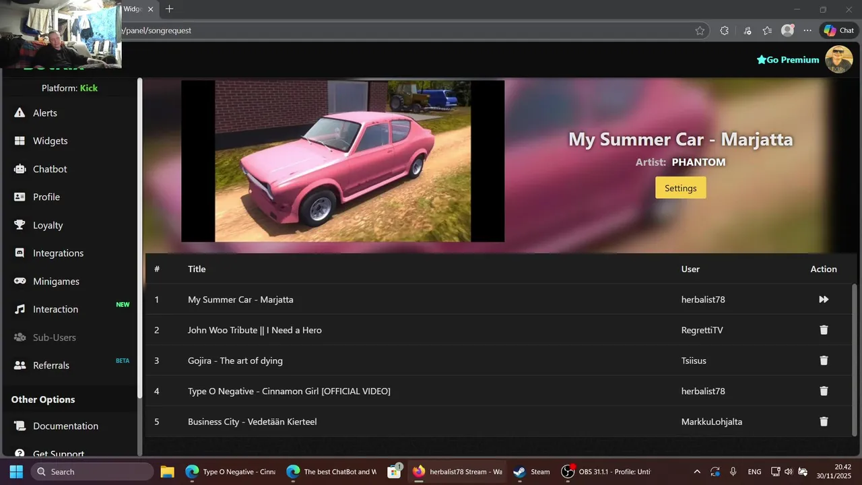This screenshot has height=485, width=862.
Task: Open Chatbot via its robot icon
Action: [20, 169]
